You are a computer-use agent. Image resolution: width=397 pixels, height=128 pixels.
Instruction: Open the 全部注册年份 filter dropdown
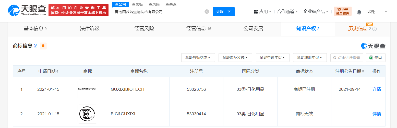[x=310, y=58]
